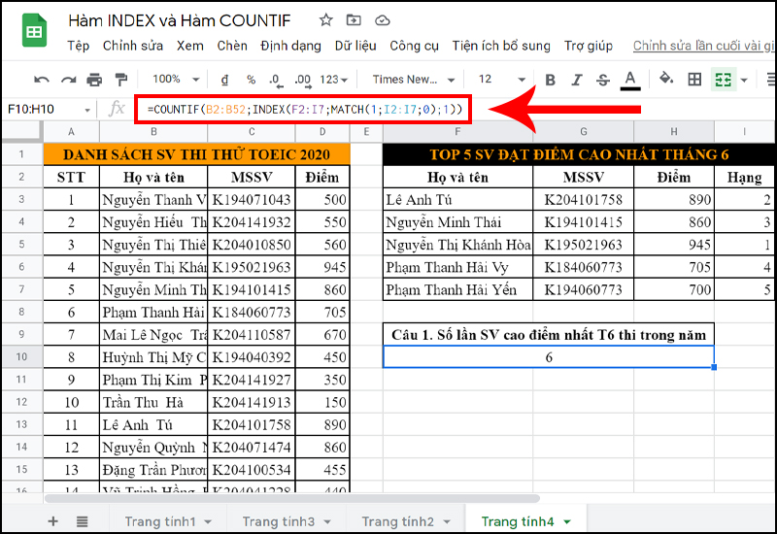The width and height of the screenshot is (777, 534).
Task: Open the text color picker
Action: point(629,81)
